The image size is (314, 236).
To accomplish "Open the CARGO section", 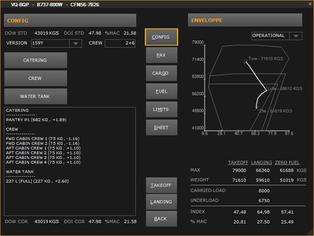I will 161,73.
